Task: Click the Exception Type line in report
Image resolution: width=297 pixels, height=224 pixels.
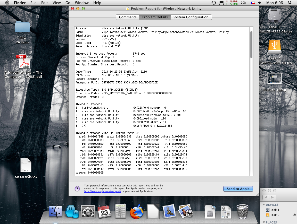Action: pyautogui.click(x=107, y=90)
